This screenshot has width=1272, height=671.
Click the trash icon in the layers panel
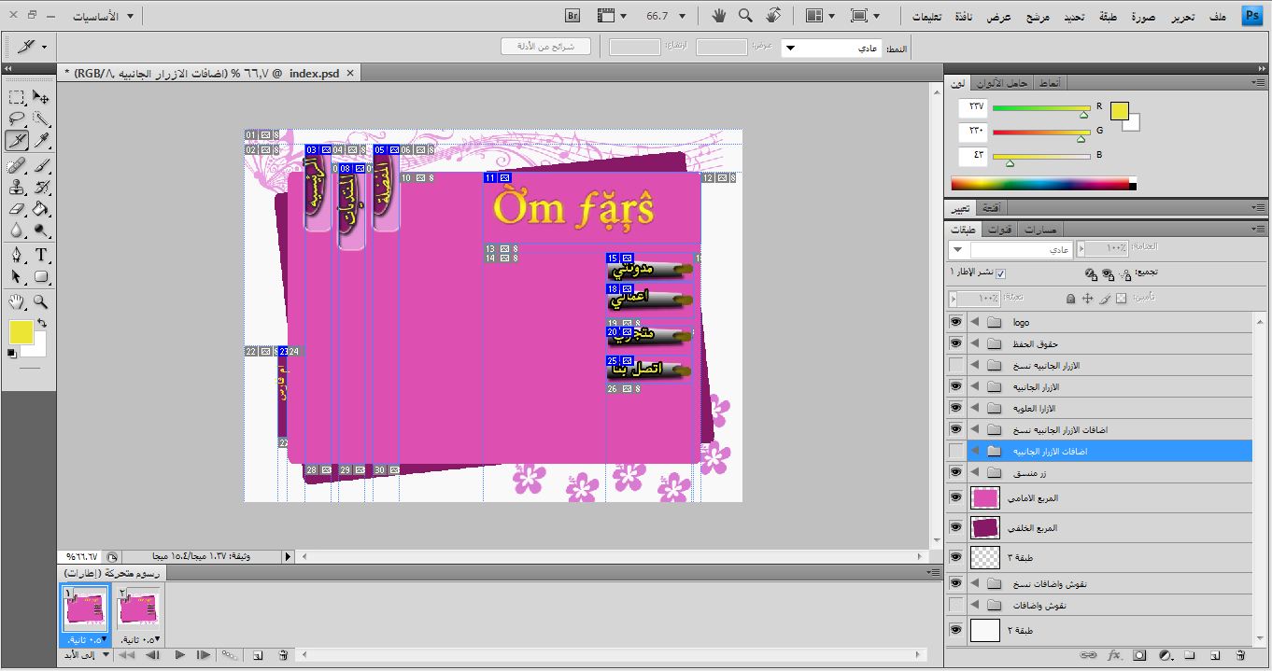click(1240, 656)
